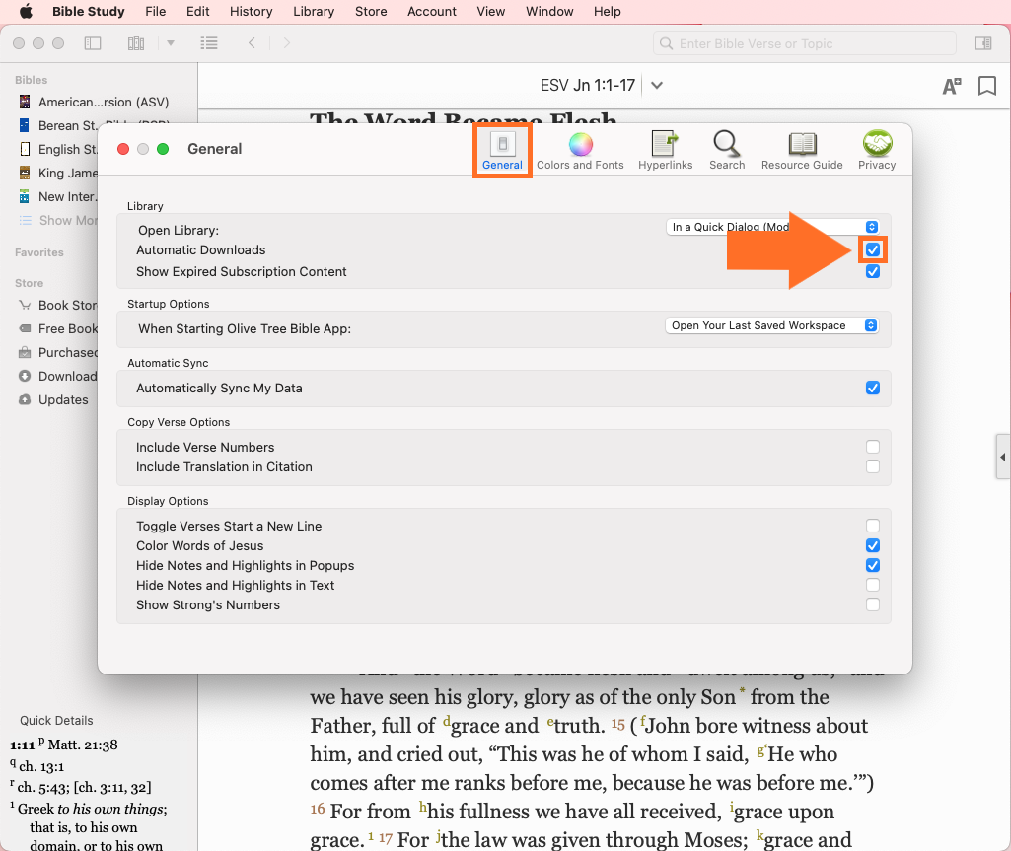This screenshot has width=1011, height=851.
Task: Enable Include Verse Numbers checkbox
Action: coord(873,447)
